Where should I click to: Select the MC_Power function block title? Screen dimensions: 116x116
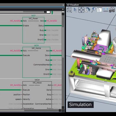(x=33, y=18)
